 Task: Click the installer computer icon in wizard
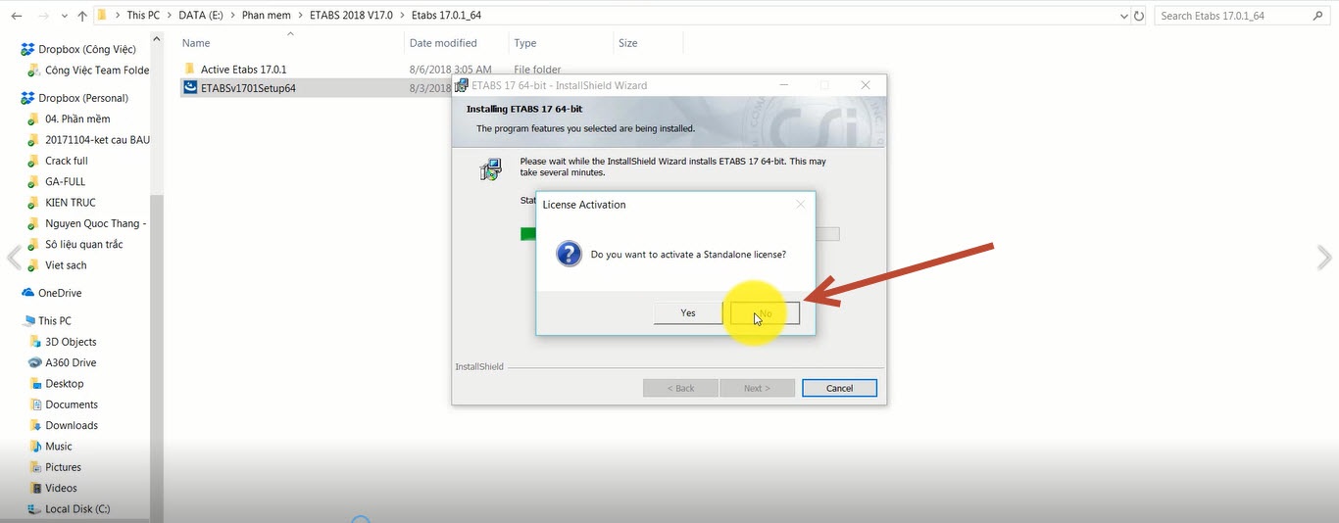(491, 169)
